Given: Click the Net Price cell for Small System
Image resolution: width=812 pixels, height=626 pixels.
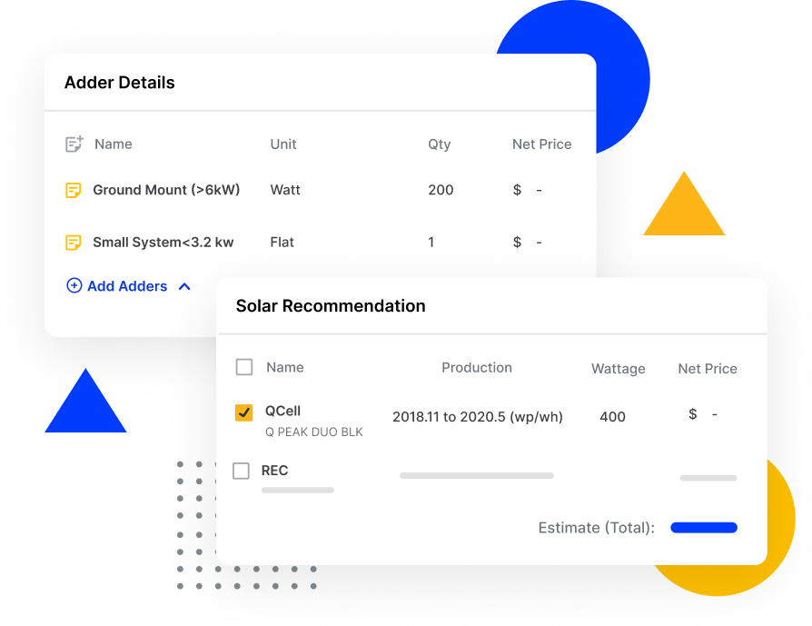Looking at the screenshot, I should tap(527, 242).
